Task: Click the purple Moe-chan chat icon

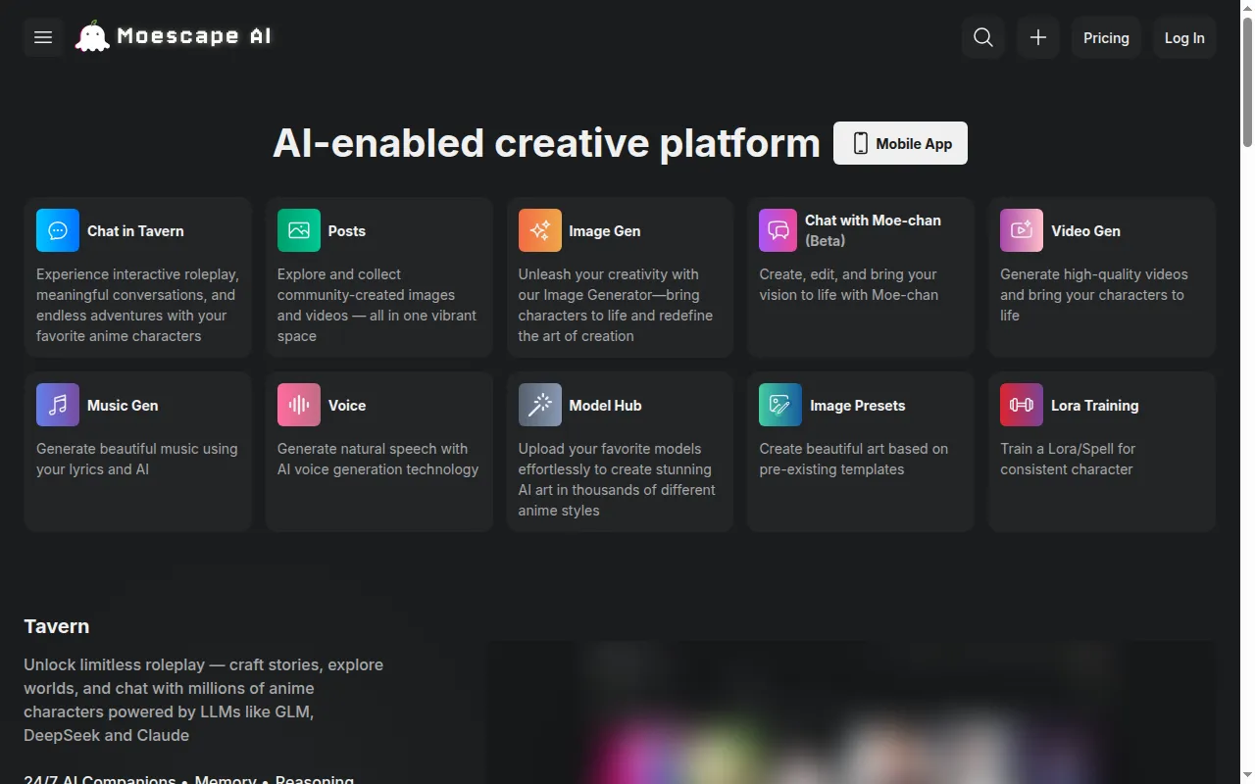Action: pyautogui.click(x=778, y=230)
